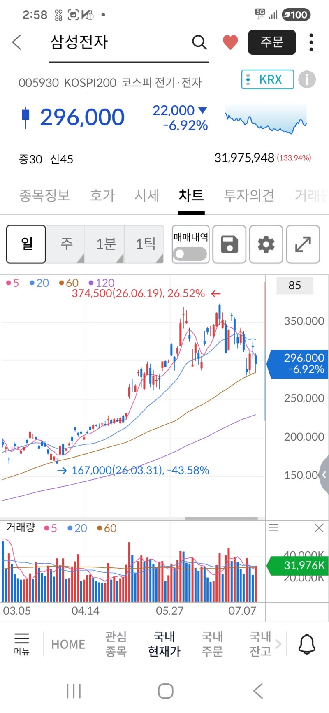This screenshot has width=329, height=713.
Task: Switch to the 종목정보 tab
Action: point(44,195)
